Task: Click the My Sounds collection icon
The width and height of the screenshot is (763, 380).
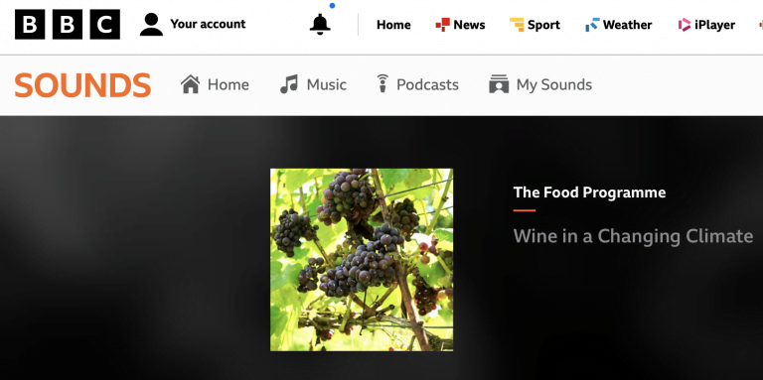Action: (x=499, y=84)
